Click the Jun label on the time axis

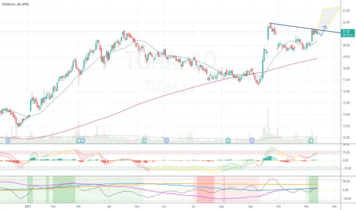pyautogui.click(x=164, y=206)
